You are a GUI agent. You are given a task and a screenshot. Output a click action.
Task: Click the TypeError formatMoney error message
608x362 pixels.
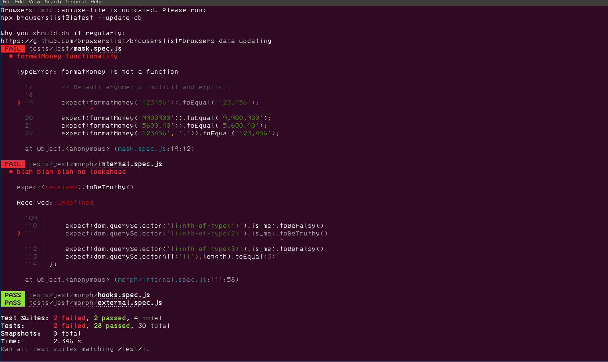coord(97,72)
